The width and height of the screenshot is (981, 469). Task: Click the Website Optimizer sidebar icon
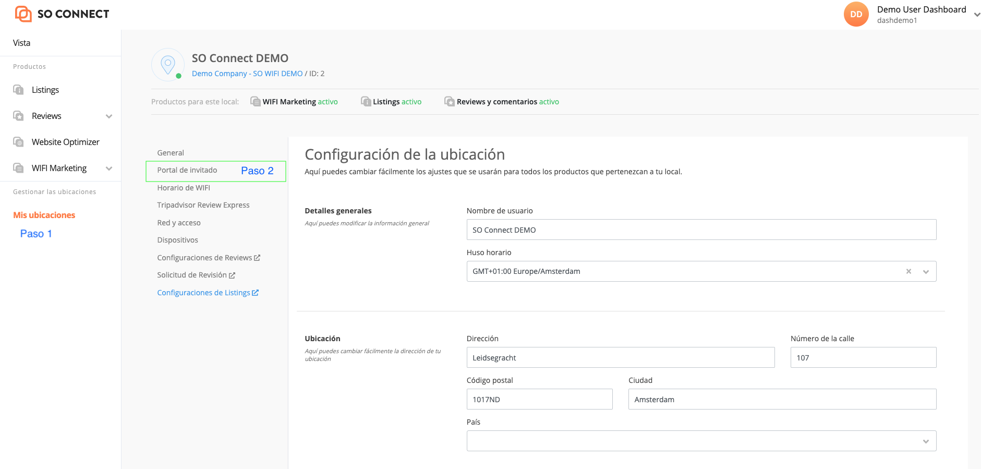pyautogui.click(x=18, y=142)
